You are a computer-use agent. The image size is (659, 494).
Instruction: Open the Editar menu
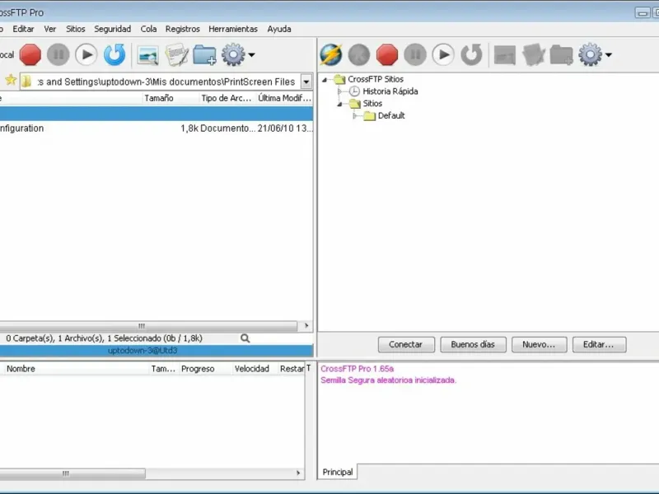[23, 29]
